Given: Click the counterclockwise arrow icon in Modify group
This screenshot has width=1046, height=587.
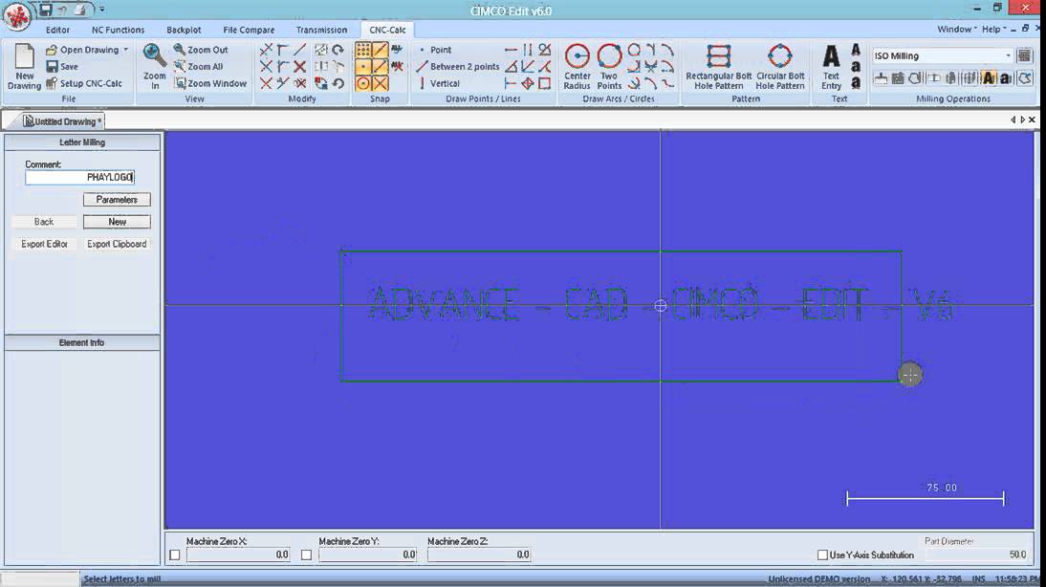Looking at the screenshot, I should [338, 83].
